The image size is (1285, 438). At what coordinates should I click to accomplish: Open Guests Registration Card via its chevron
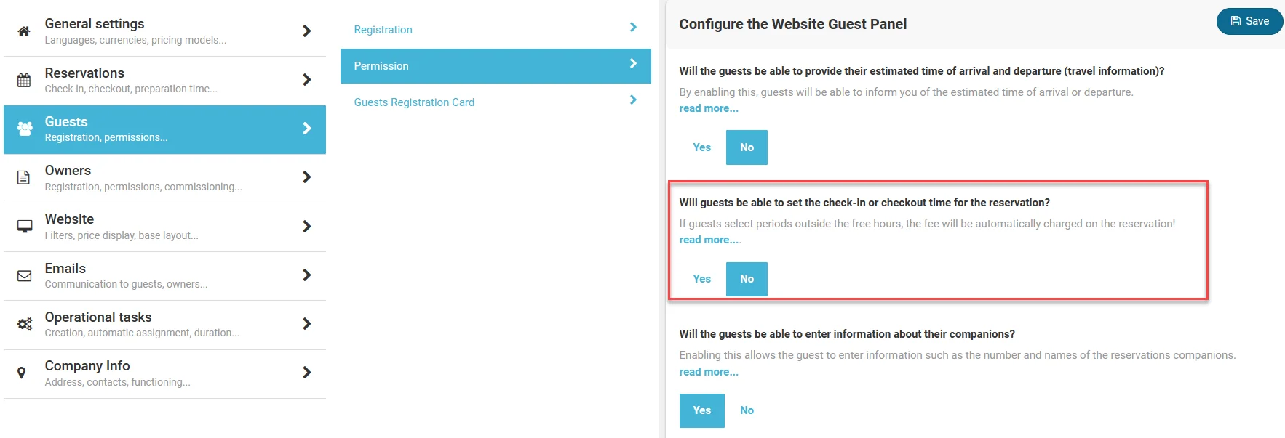point(633,100)
